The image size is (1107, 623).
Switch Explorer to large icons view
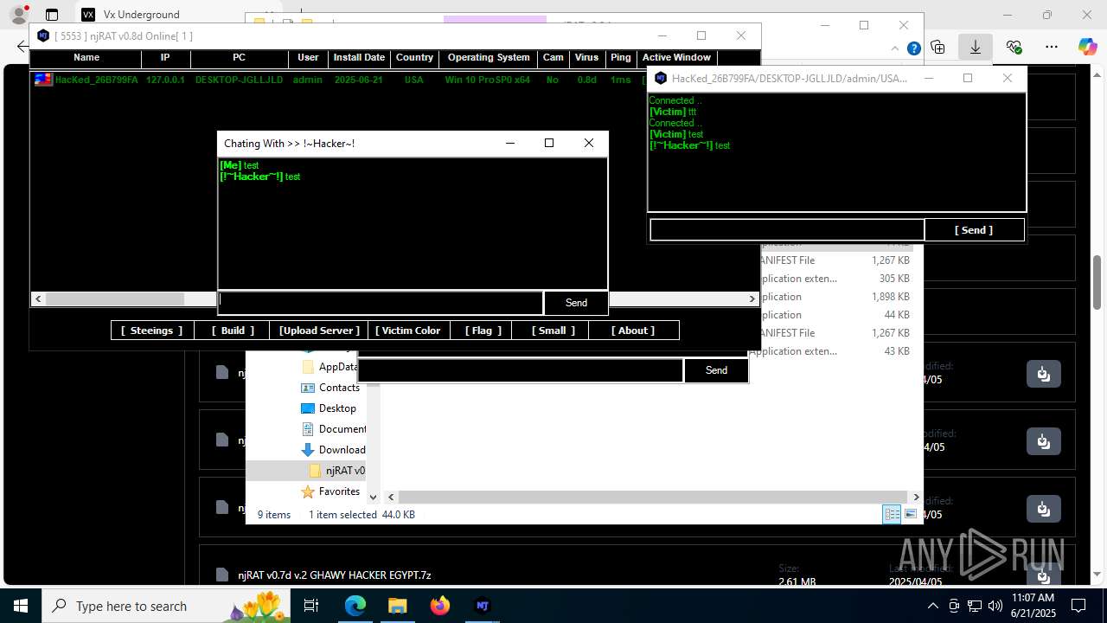point(911,514)
